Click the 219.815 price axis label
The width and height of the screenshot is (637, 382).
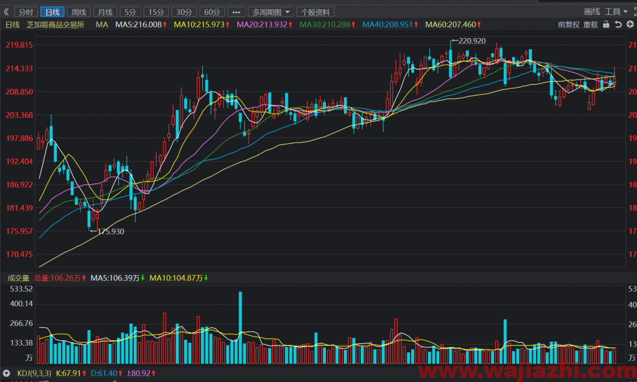(19, 45)
